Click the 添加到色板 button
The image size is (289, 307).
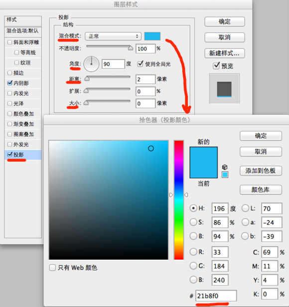tap(261, 171)
